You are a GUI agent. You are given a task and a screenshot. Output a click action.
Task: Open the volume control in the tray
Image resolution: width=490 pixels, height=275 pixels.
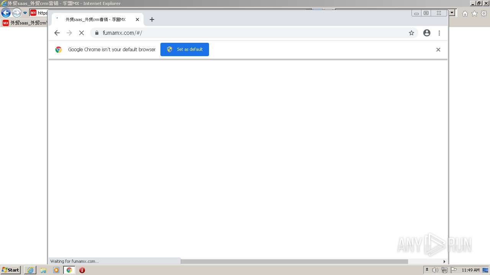tap(435, 270)
